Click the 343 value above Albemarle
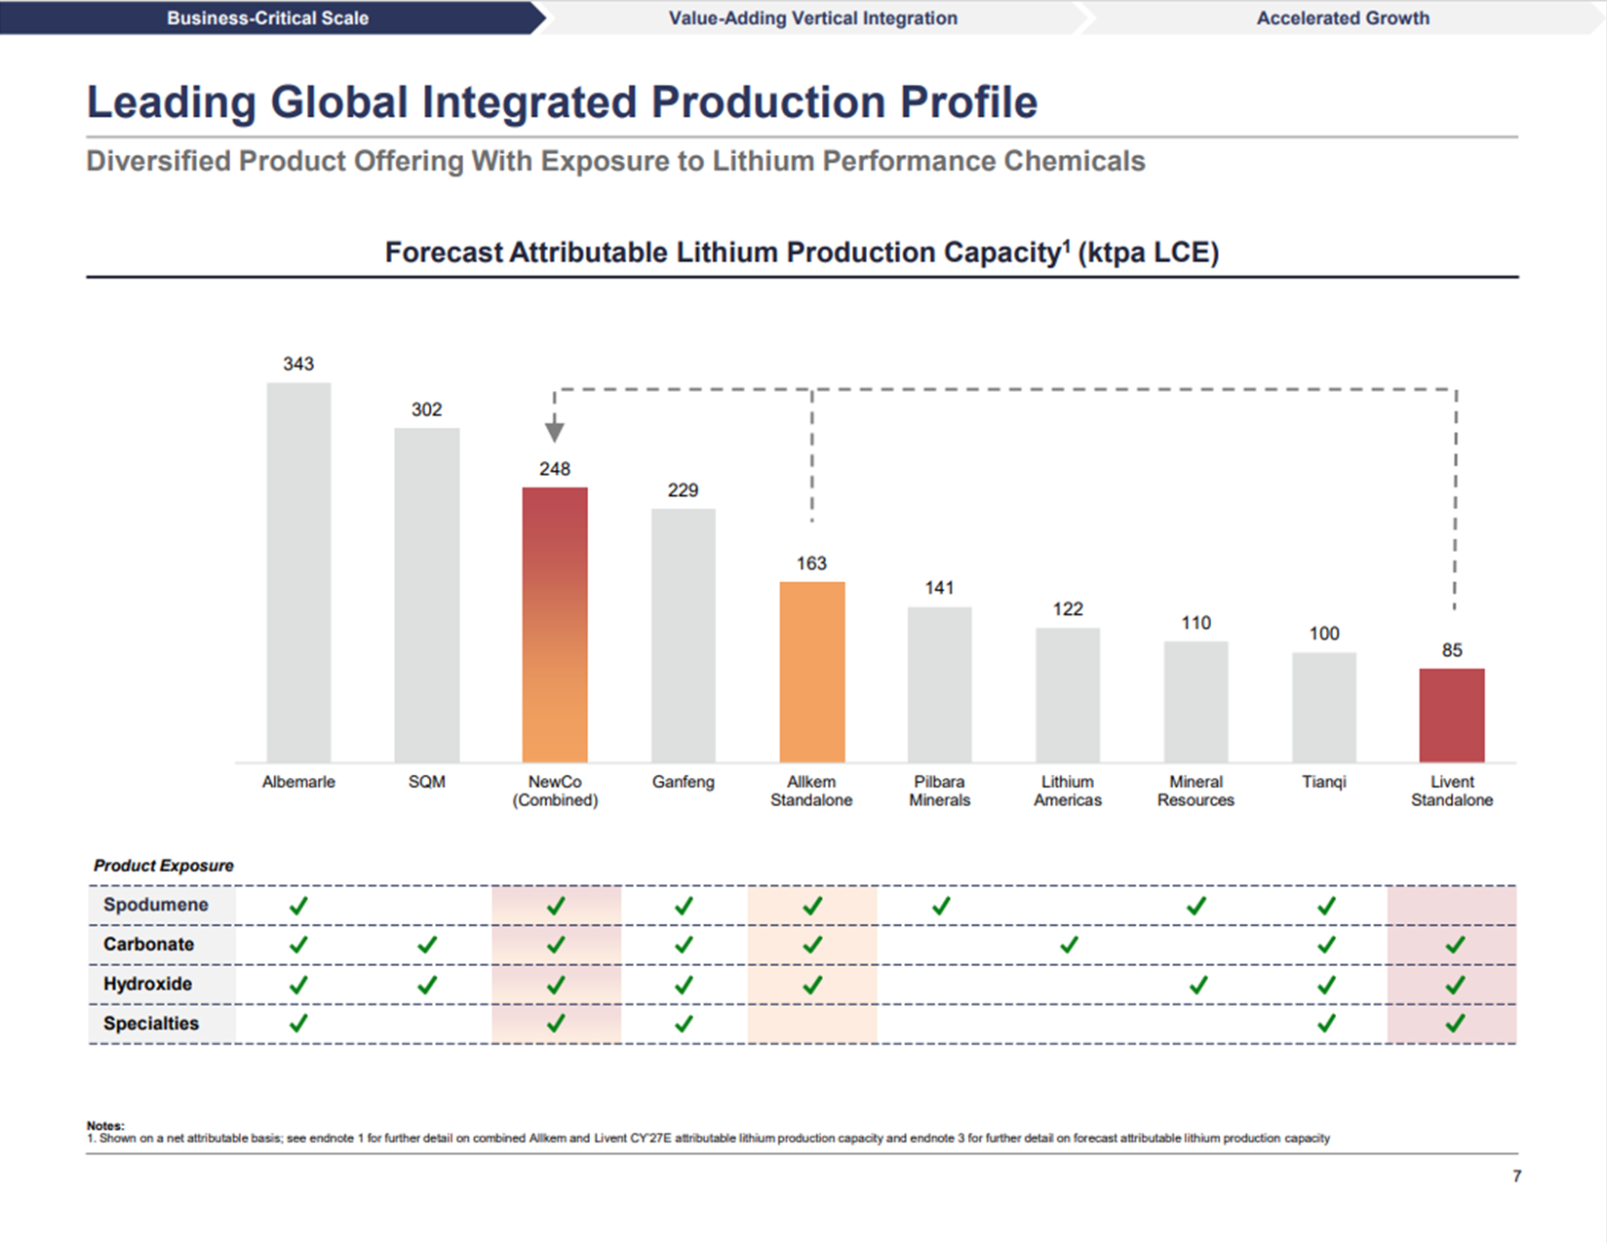 click(x=298, y=364)
